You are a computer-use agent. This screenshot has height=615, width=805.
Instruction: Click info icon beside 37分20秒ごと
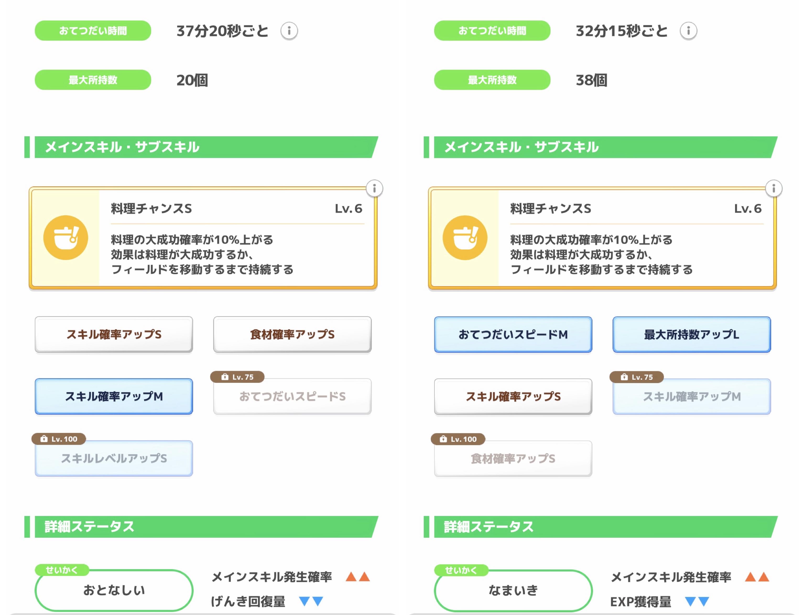tap(289, 31)
